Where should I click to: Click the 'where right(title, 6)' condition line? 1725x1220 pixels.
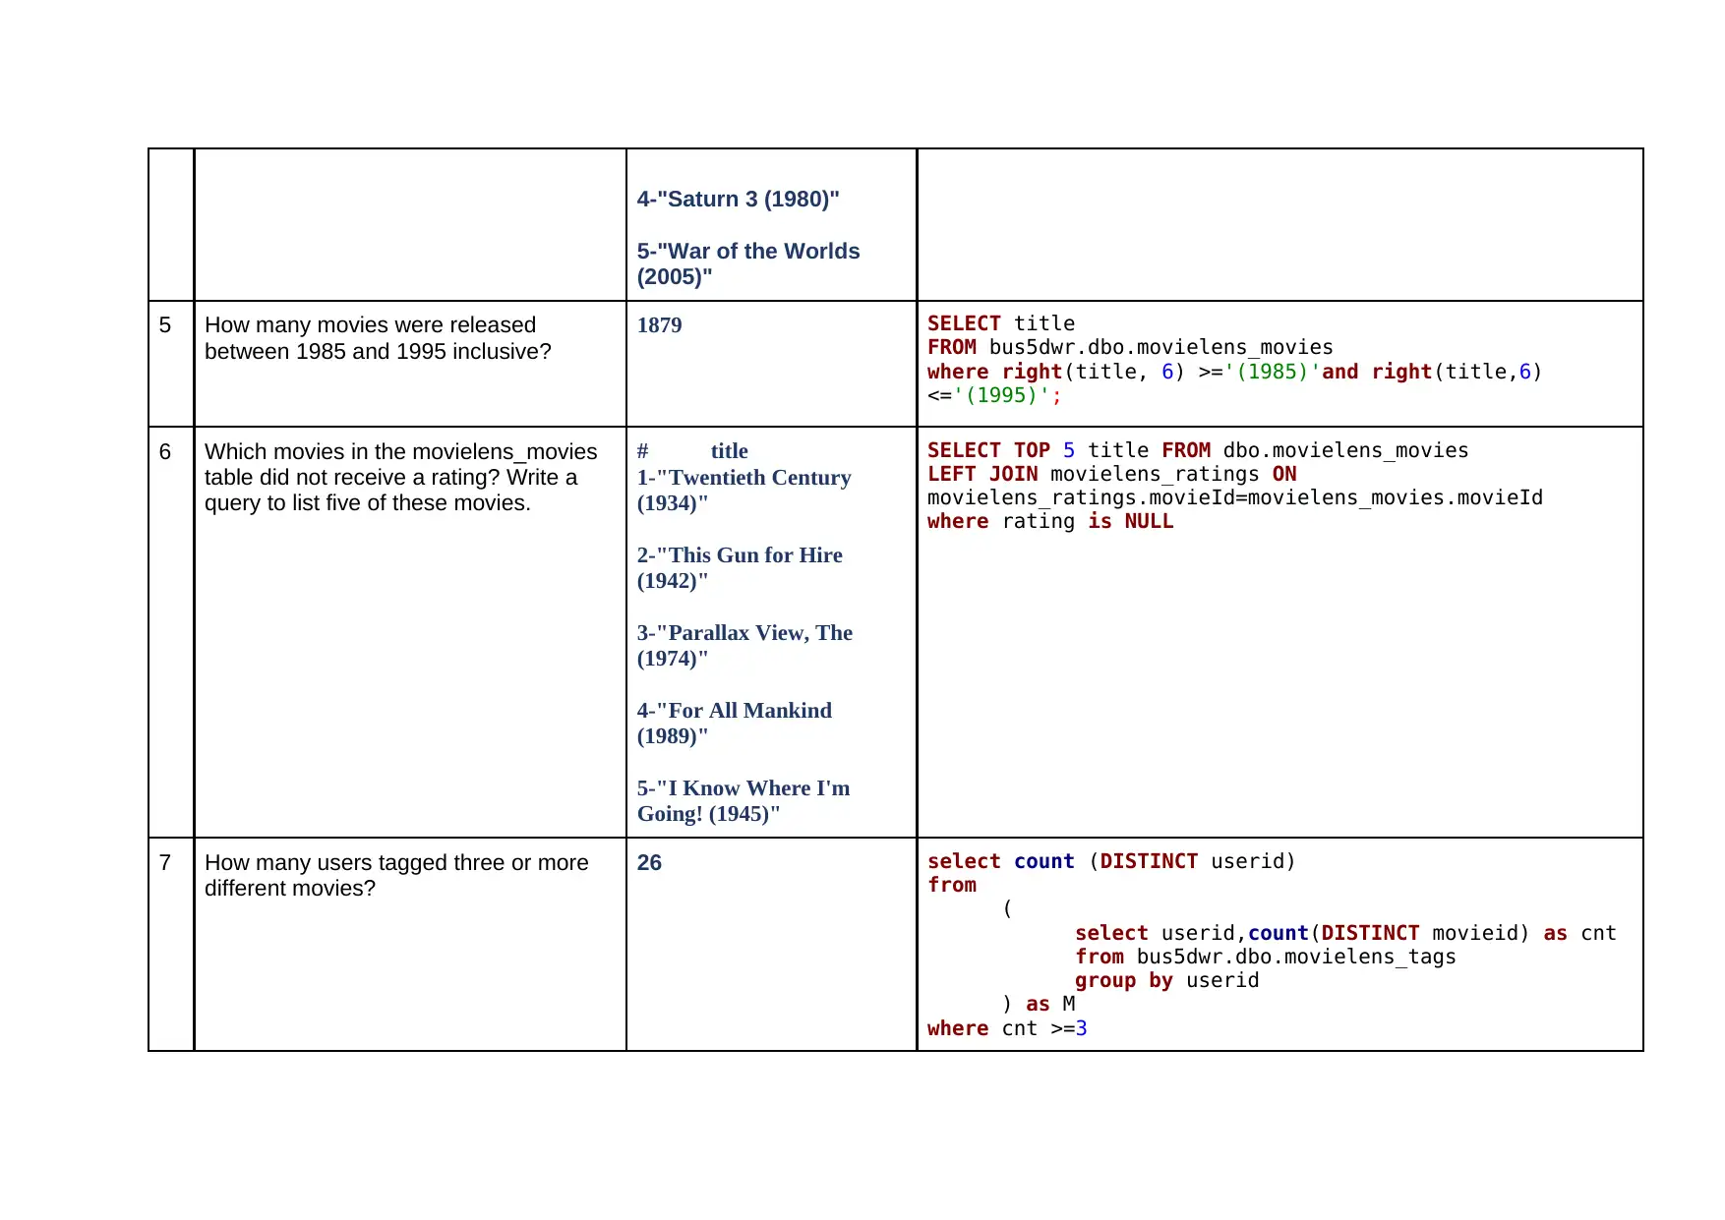click(1234, 372)
